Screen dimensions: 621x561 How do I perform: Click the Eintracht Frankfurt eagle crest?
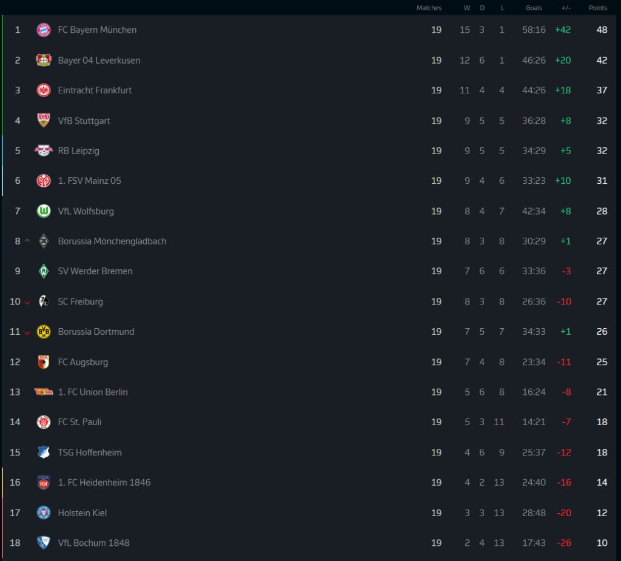[x=44, y=90]
